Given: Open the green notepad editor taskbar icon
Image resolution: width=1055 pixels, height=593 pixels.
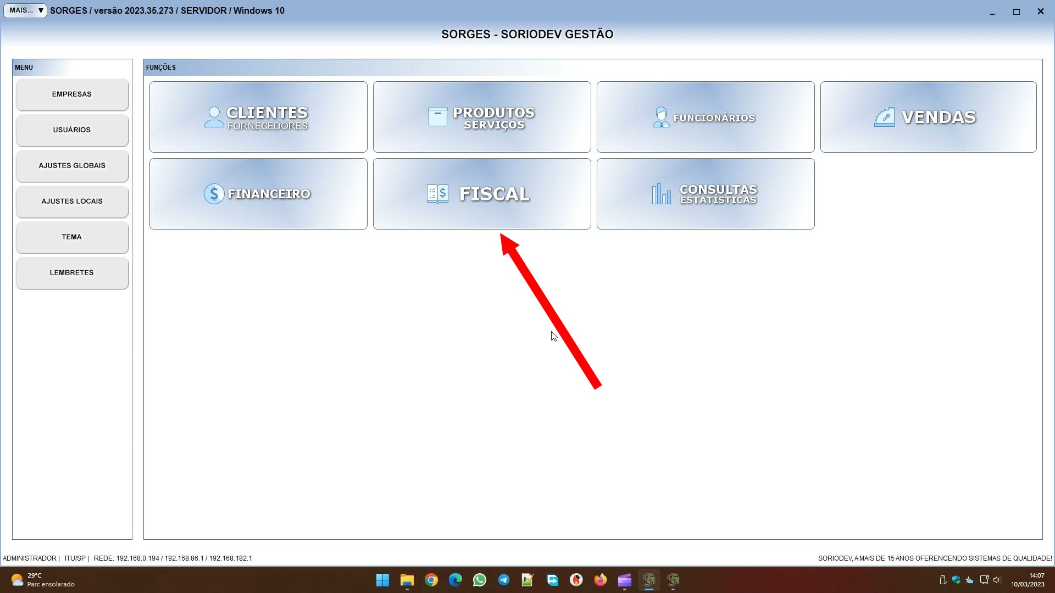Looking at the screenshot, I should click(x=528, y=580).
